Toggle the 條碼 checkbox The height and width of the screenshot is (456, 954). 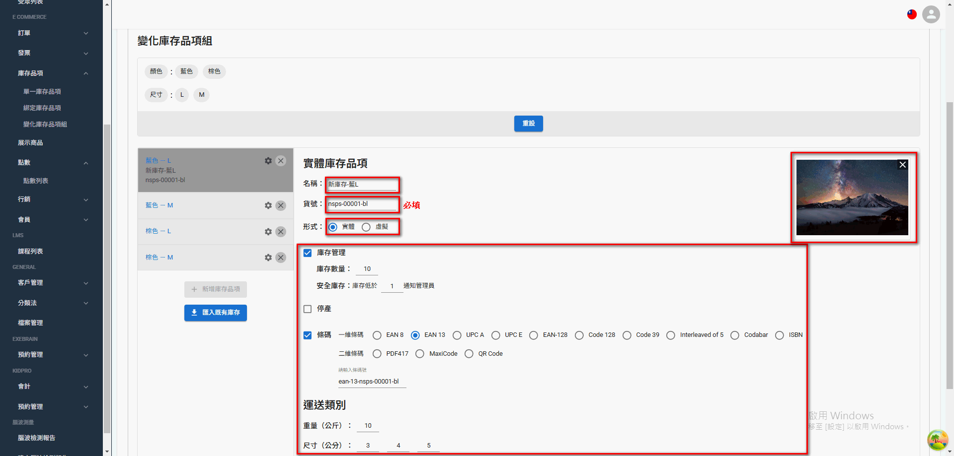tap(308, 335)
